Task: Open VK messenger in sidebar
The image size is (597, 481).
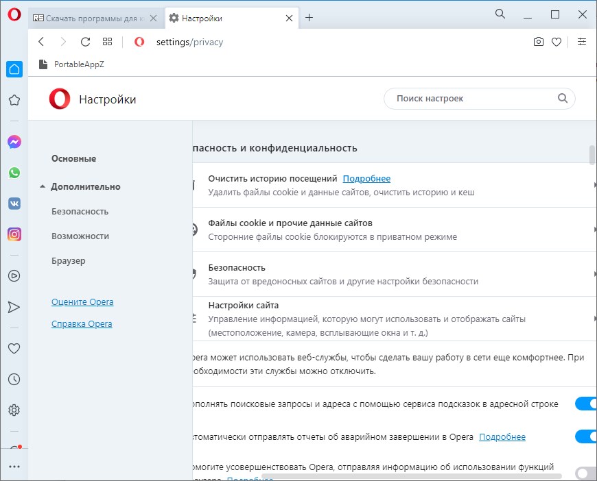Action: 14,203
